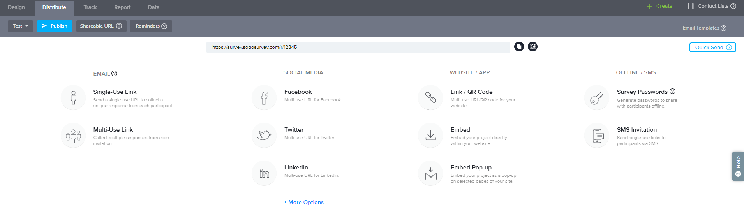744x224 pixels.
Task: Click the Quick Send button
Action: pos(712,47)
